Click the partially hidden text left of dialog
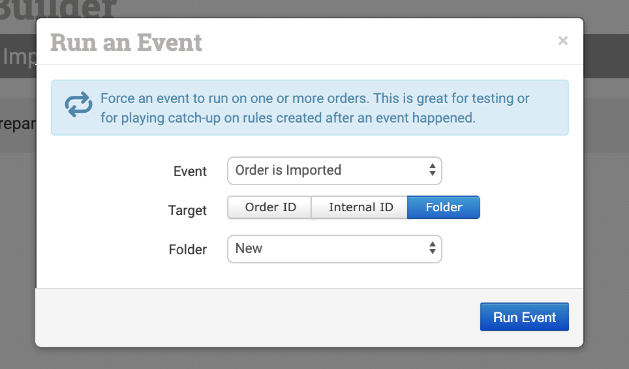The height and width of the screenshot is (369, 629). pos(17,124)
